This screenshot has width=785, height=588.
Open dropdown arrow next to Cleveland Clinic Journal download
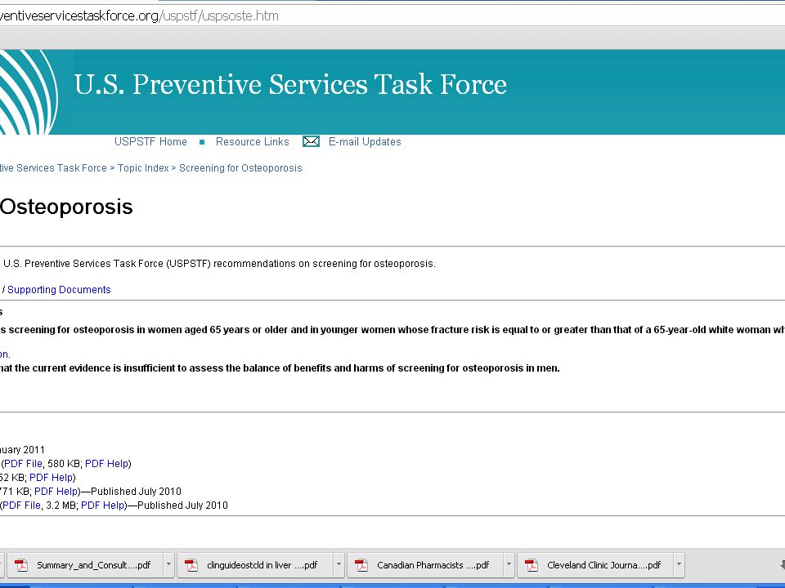[679, 565]
